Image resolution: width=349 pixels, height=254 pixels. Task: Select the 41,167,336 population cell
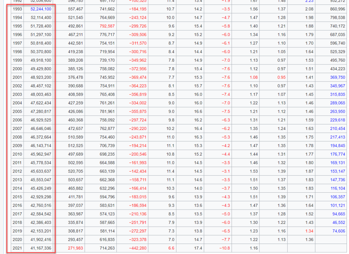click(41, 248)
